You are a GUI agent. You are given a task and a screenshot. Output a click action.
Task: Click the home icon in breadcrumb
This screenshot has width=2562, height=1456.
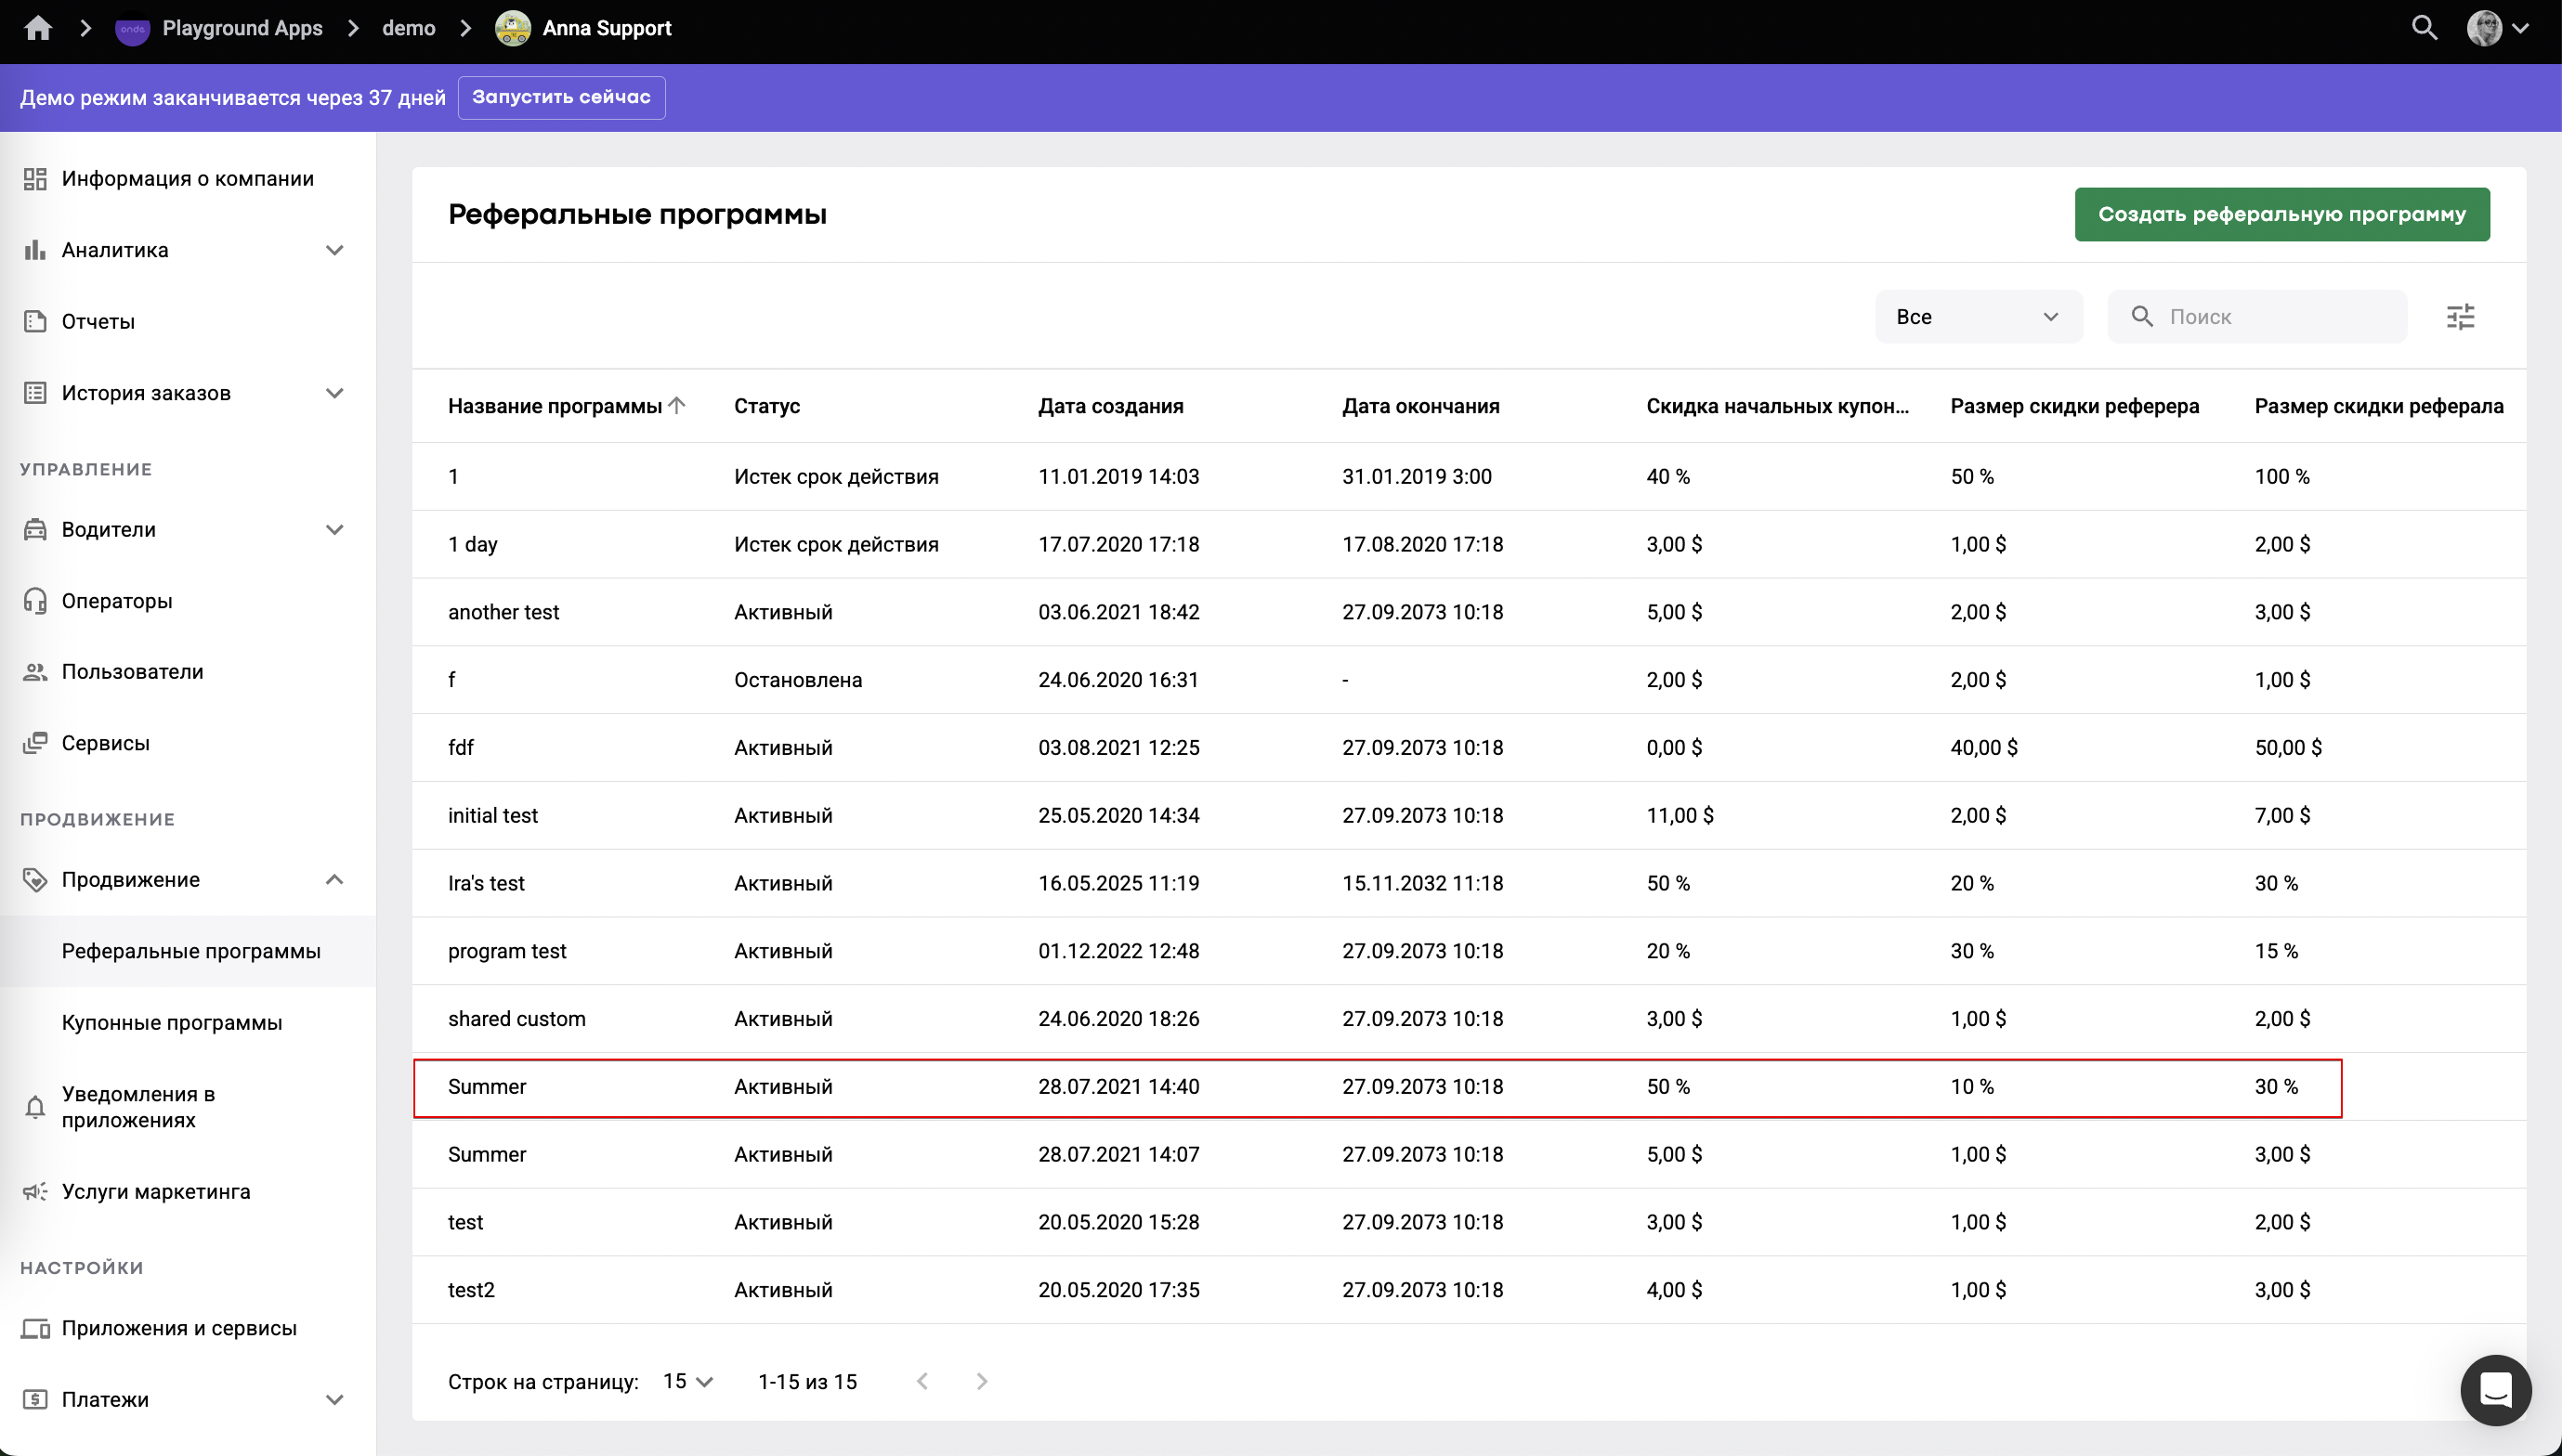(38, 28)
